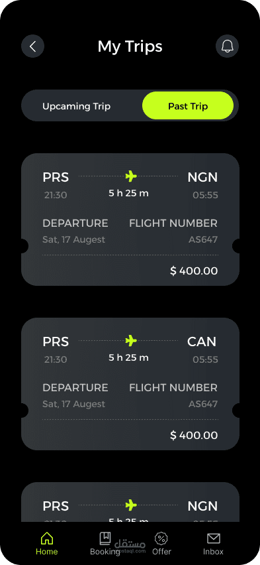The image size is (260, 565).
Task: Open the first PRS to NGN ticket card
Action: [x=130, y=220]
